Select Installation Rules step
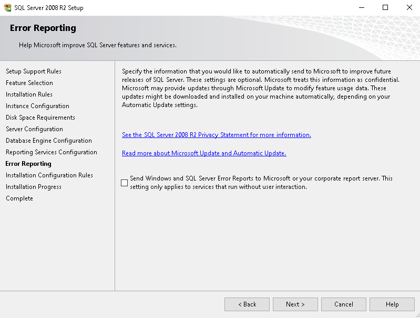The image size is (420, 318). click(x=29, y=94)
